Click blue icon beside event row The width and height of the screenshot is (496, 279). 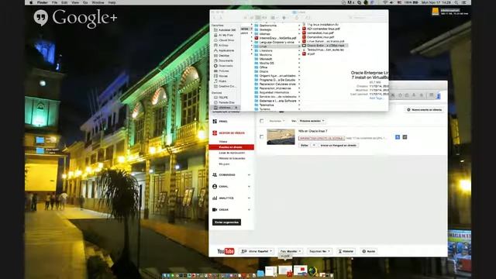tap(398, 137)
